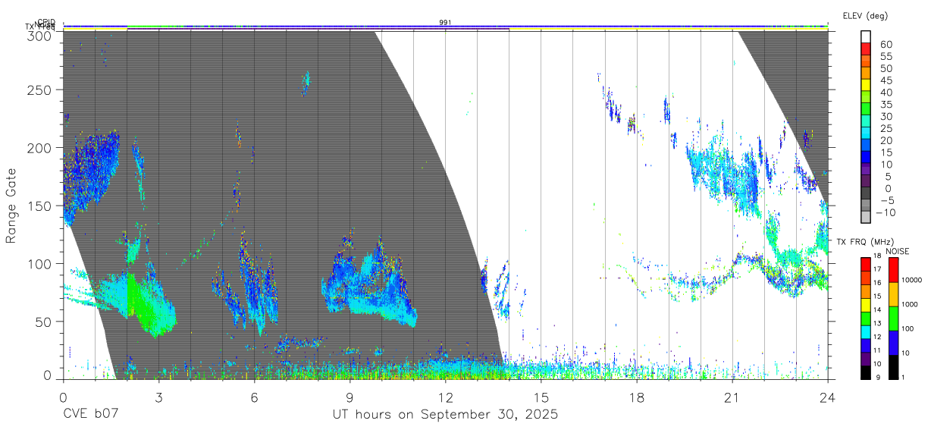Click the '10000' label on the NOISE scale
931x430 pixels.
click(x=912, y=280)
